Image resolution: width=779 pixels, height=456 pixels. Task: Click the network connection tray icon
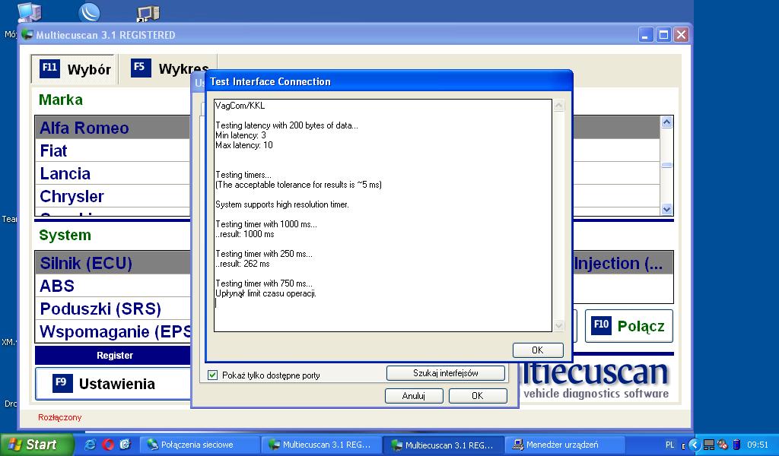[709, 445]
